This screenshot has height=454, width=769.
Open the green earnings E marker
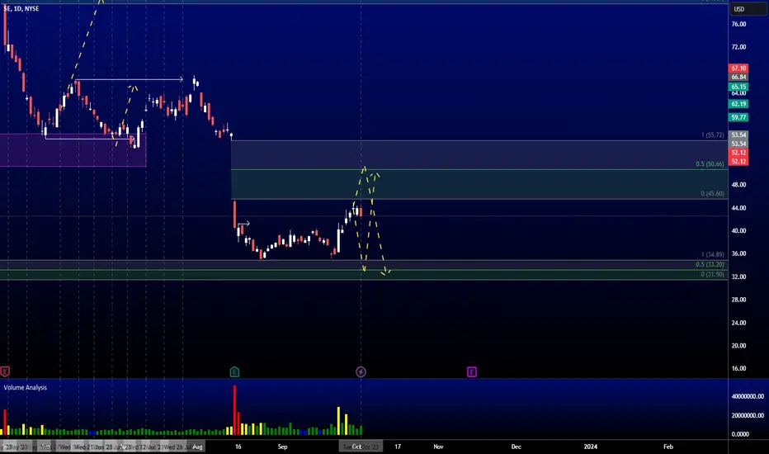[x=234, y=372]
